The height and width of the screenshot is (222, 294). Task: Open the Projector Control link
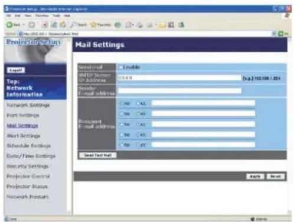28,176
